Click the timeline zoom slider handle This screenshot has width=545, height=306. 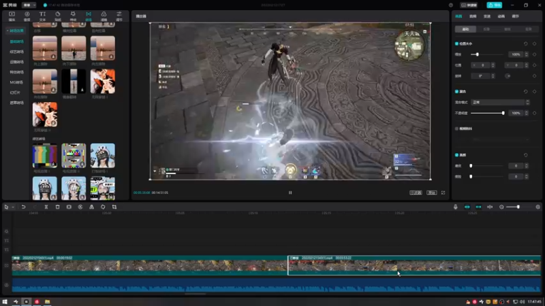point(518,207)
